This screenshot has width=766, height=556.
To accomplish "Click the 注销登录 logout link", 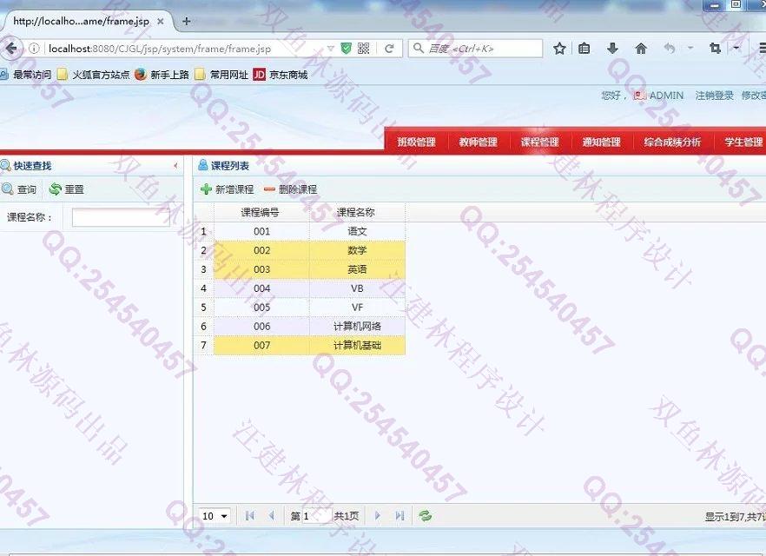I will point(714,96).
